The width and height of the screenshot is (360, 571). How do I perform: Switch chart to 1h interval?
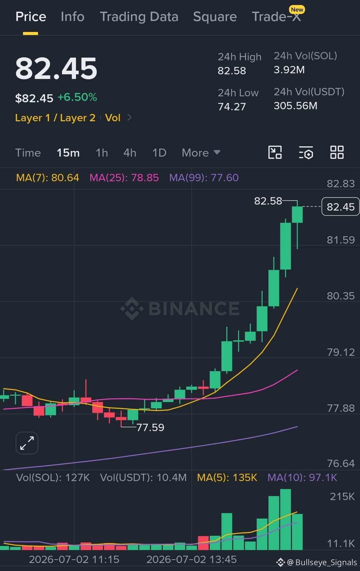tap(102, 153)
